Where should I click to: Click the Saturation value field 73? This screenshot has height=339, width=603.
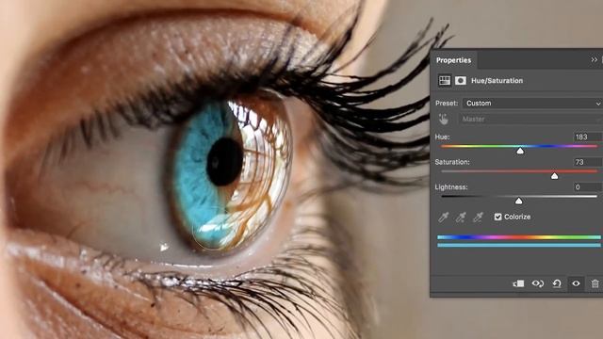588,162
